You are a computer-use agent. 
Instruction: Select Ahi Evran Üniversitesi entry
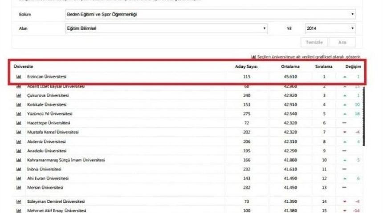point(48,178)
